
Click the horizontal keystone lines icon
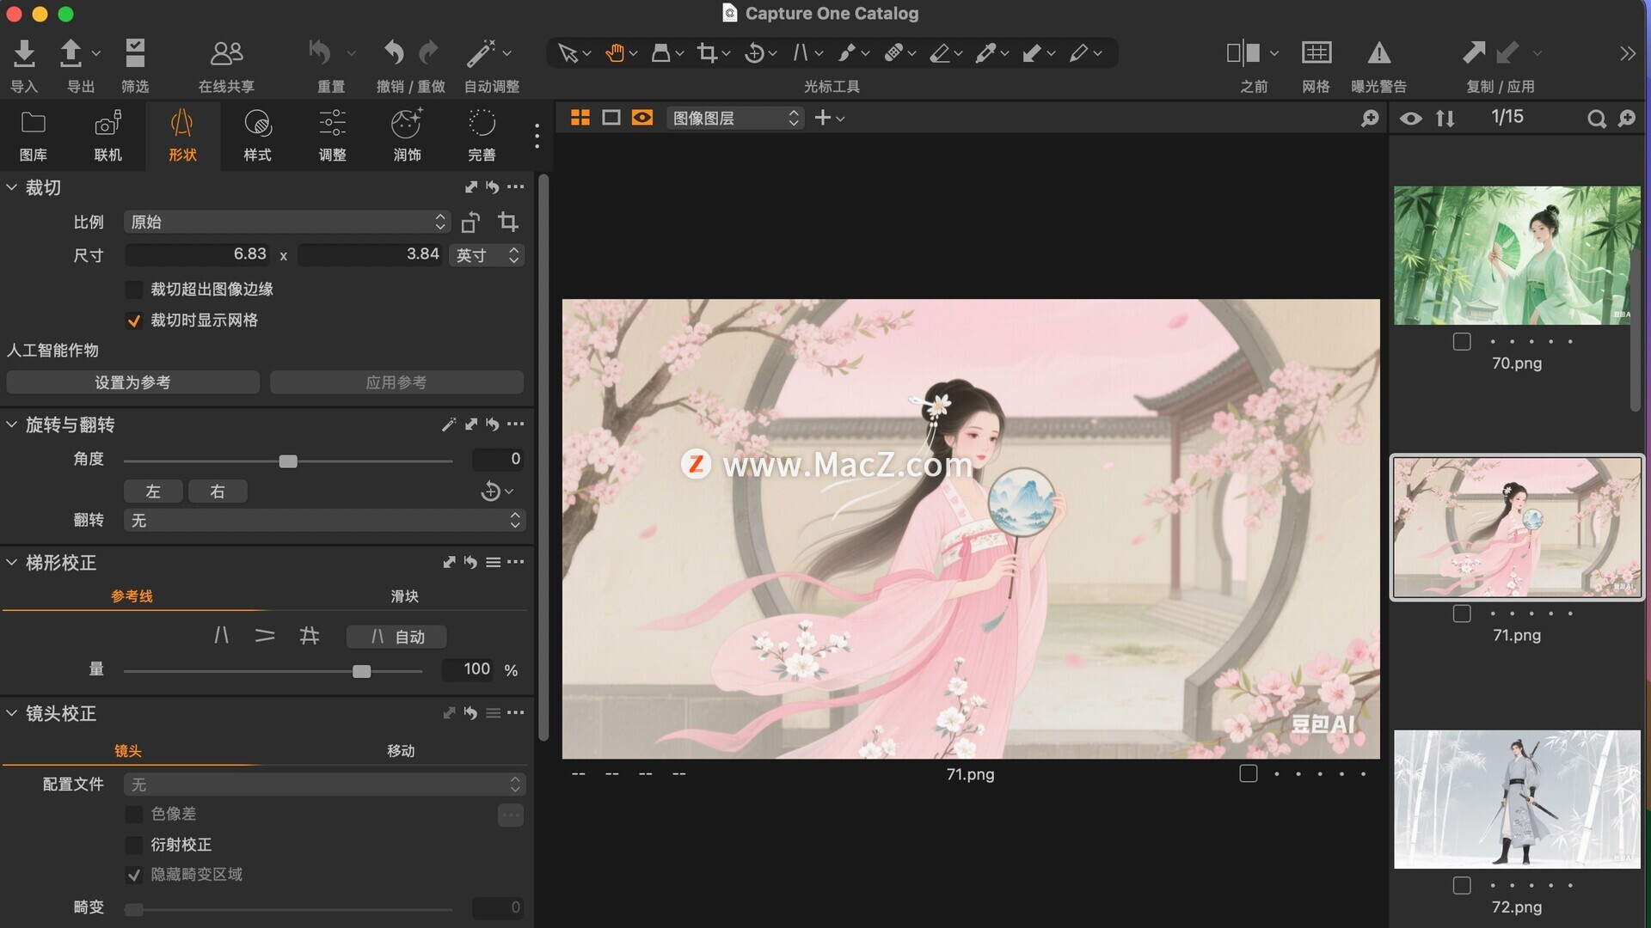pos(265,636)
